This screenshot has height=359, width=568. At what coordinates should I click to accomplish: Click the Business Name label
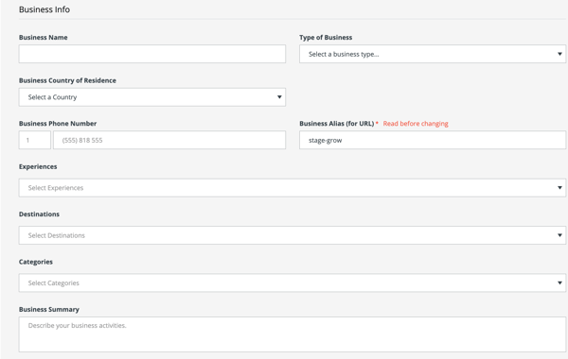(44, 37)
